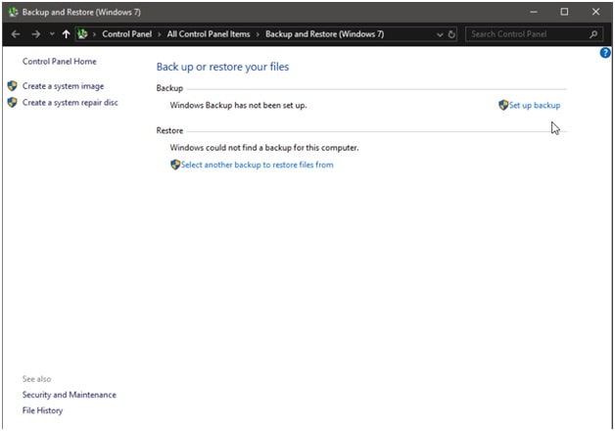Screen dimensions: 615x431
Task: Click 'Back up or restore your files' heading
Action: click(x=222, y=67)
